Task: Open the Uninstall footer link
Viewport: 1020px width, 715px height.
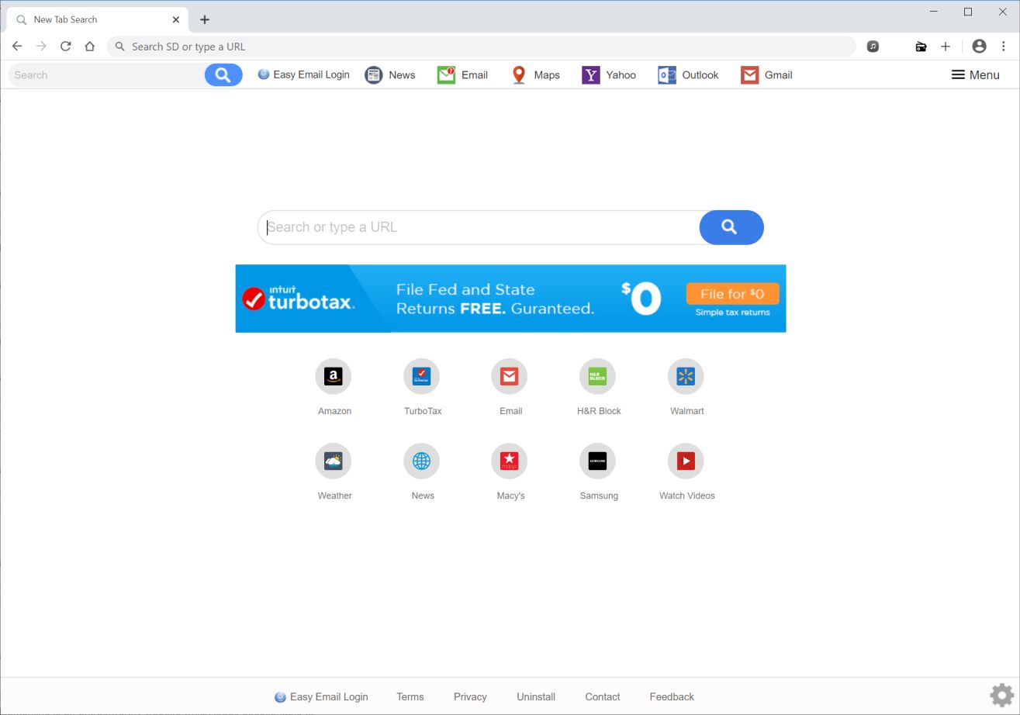Action: click(x=536, y=696)
